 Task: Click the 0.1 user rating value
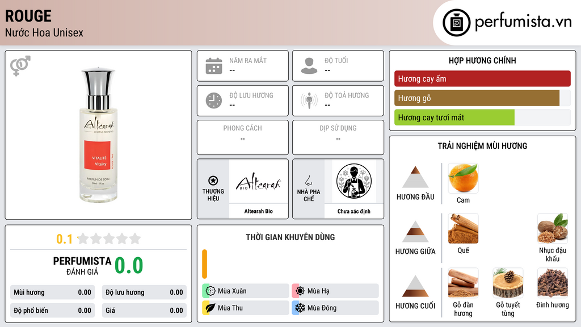64,239
